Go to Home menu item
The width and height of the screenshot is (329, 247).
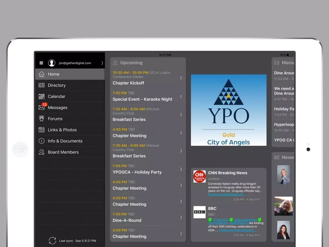point(70,74)
